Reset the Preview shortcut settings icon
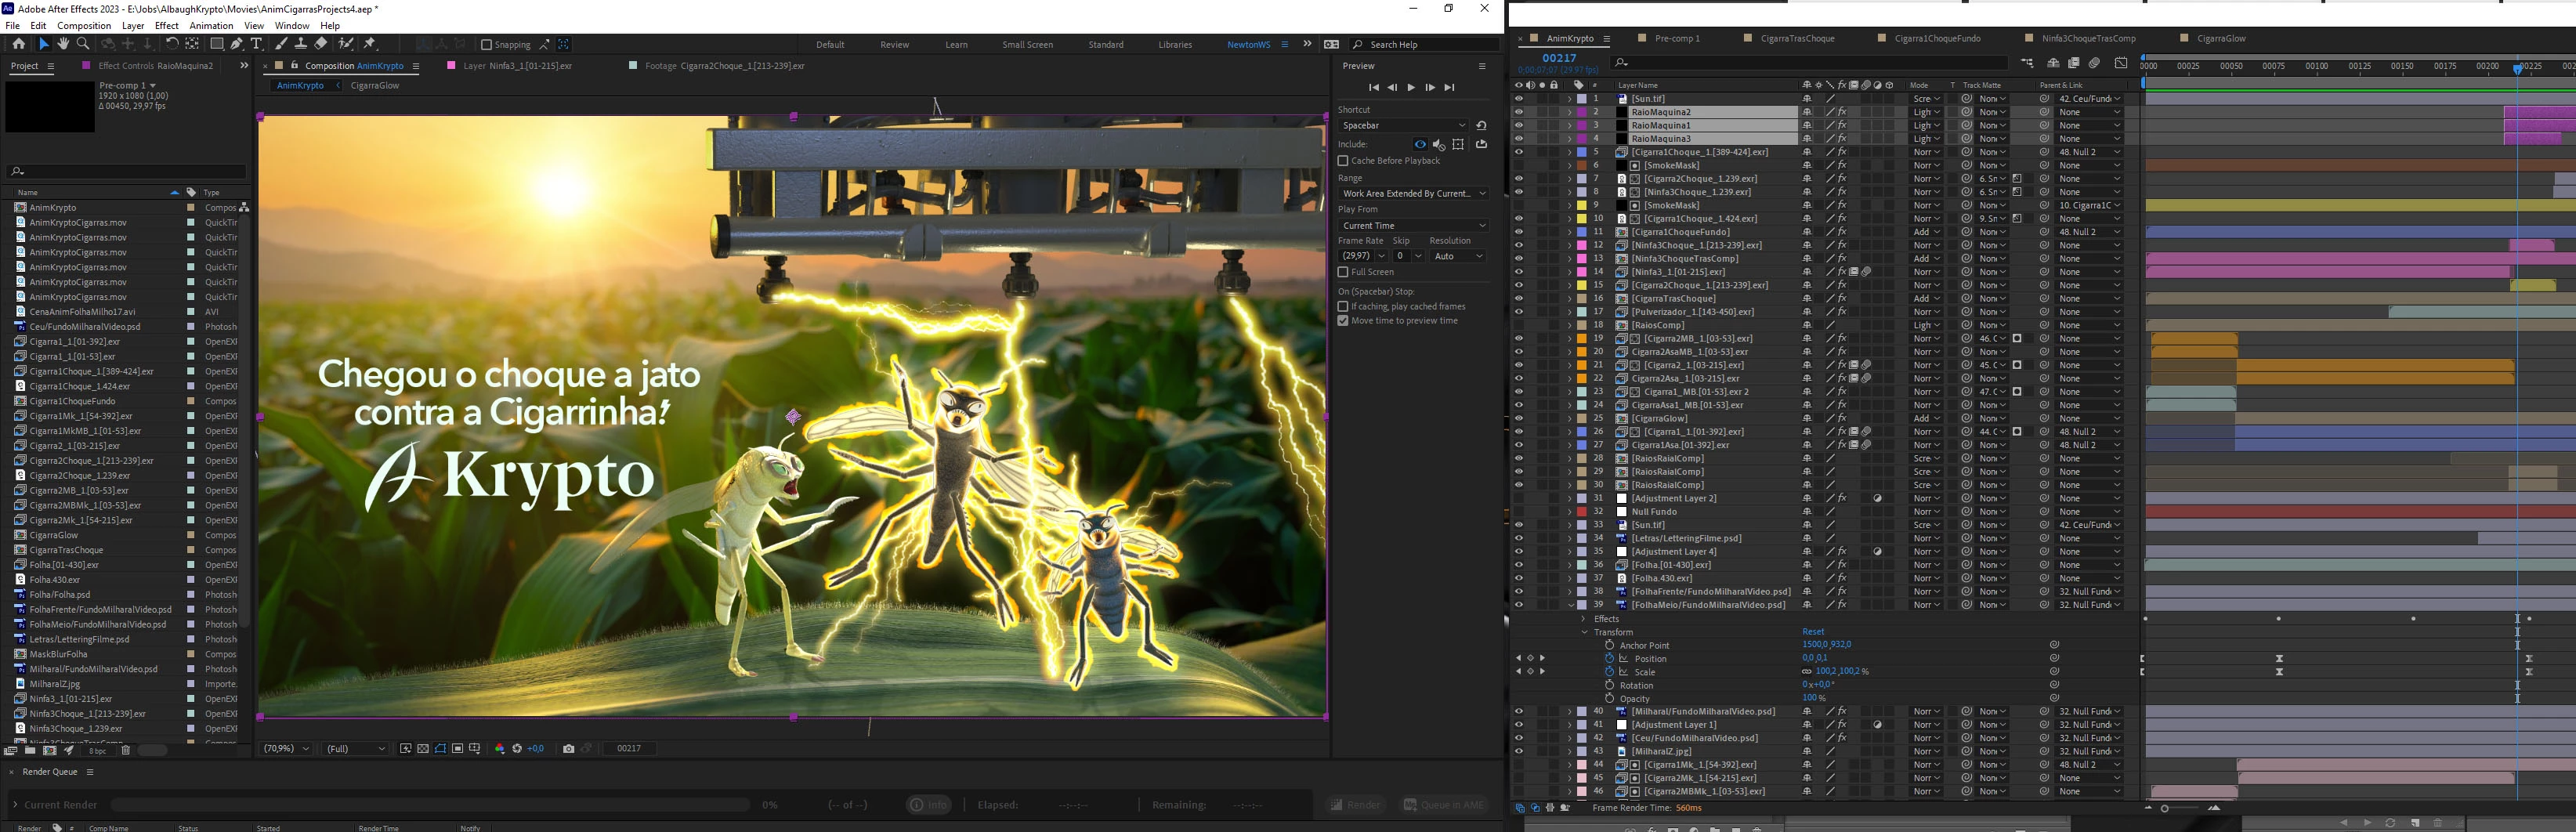The image size is (2576, 832). (x=1481, y=125)
